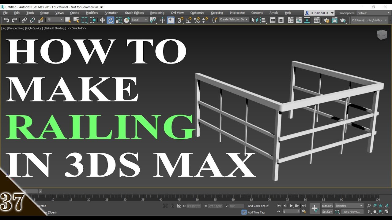Toggle the Percent Snap button
The image size is (392, 220).
coord(197,20)
